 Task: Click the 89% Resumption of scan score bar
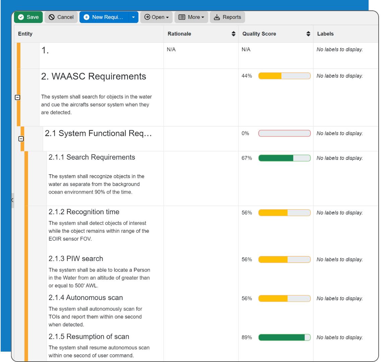pyautogui.click(x=284, y=337)
